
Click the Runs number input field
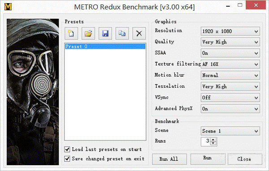(x=206, y=141)
